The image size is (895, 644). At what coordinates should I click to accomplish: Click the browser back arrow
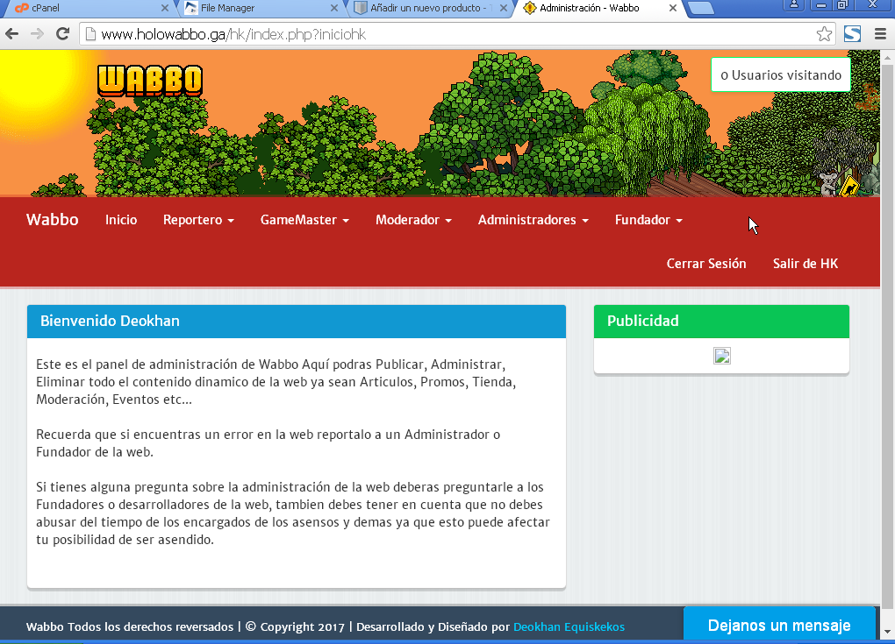coord(11,34)
